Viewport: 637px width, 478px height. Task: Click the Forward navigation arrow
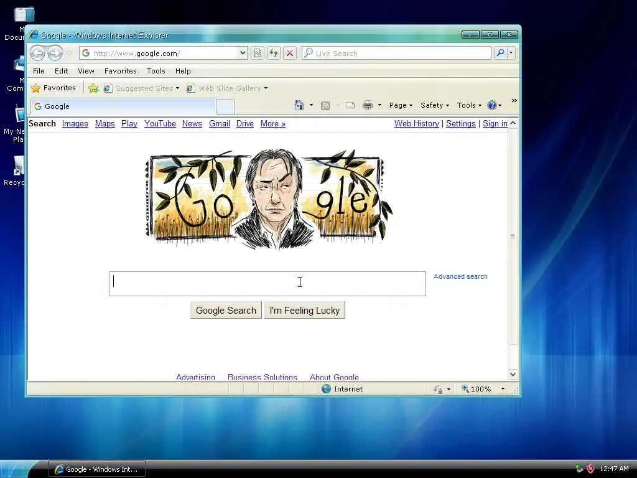[55, 53]
